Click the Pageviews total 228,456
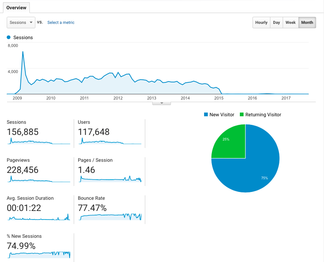This screenshot has width=324, height=262. (x=23, y=170)
